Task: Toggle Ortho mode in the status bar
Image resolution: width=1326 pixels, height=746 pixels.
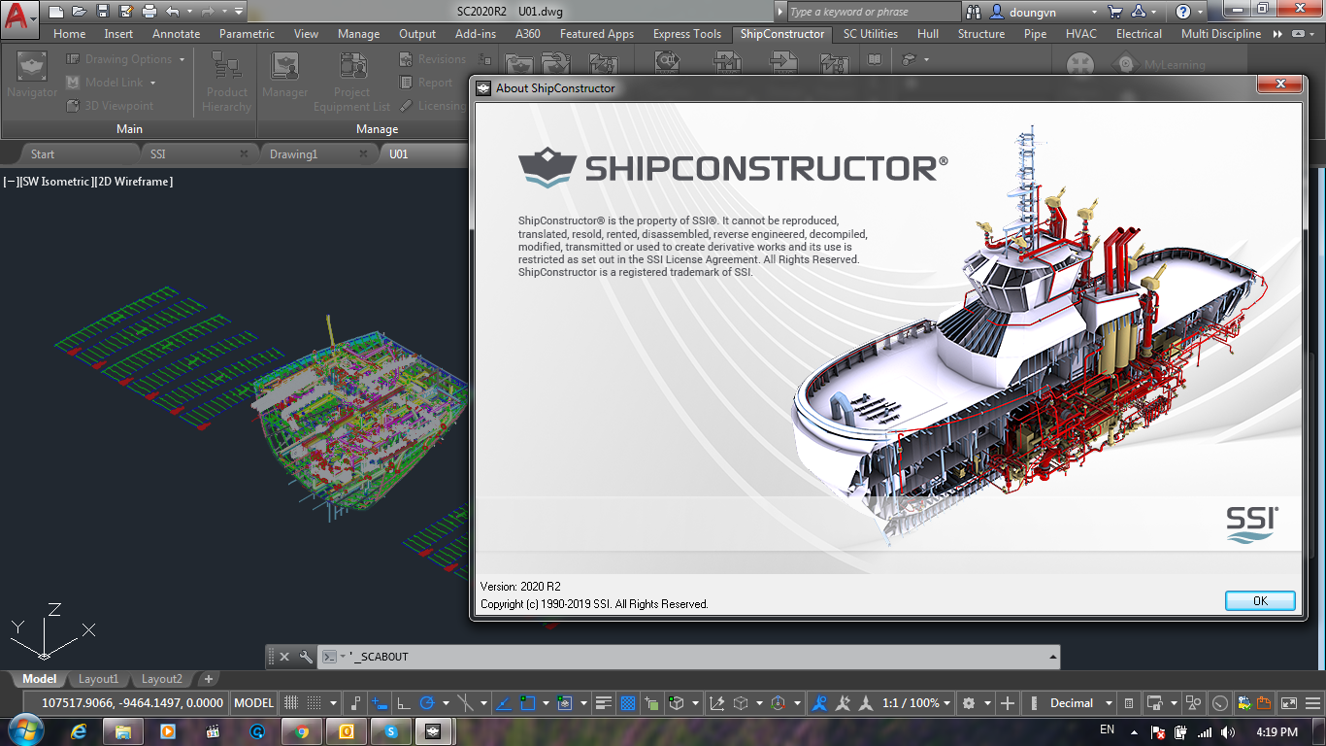Action: [402, 702]
